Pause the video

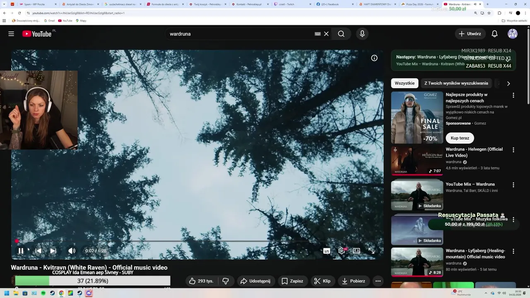click(x=21, y=251)
